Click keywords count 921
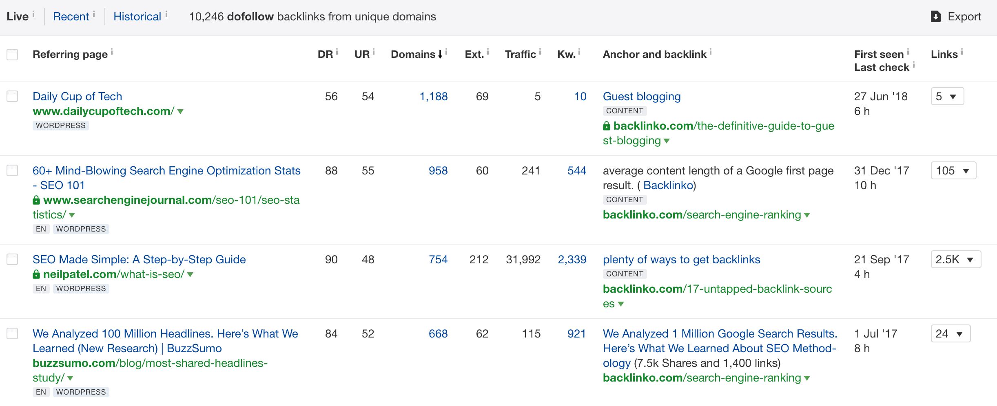This screenshot has width=997, height=406. click(577, 333)
